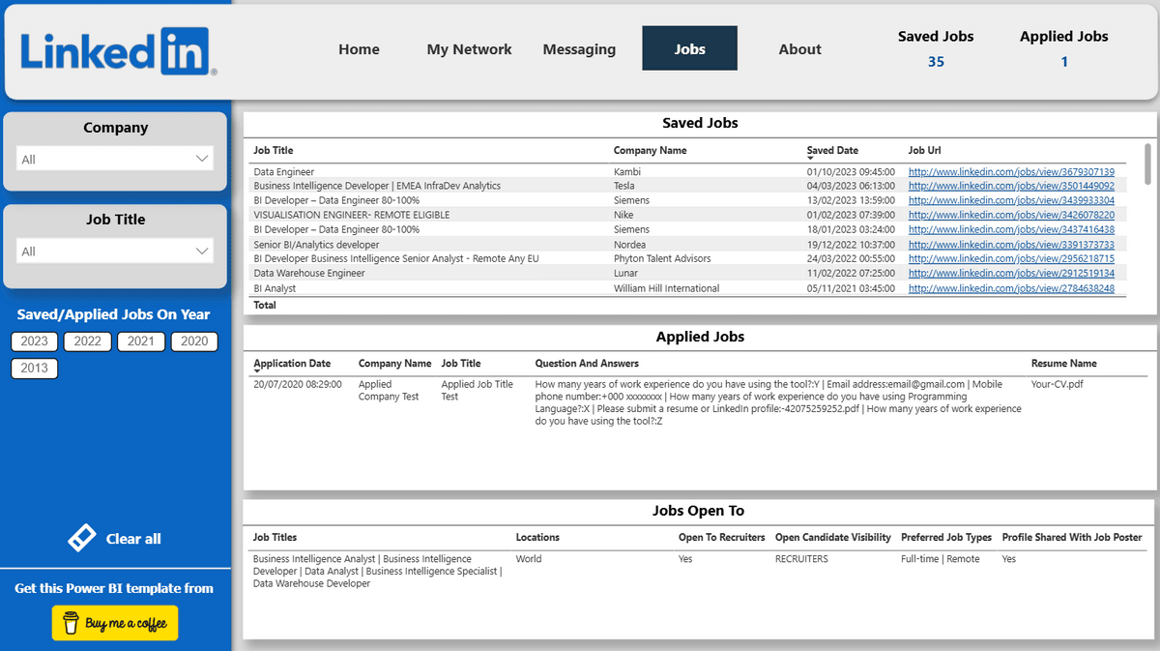The height and width of the screenshot is (651, 1160).
Task: Open job link ending 3391373733
Action: 1011,245
